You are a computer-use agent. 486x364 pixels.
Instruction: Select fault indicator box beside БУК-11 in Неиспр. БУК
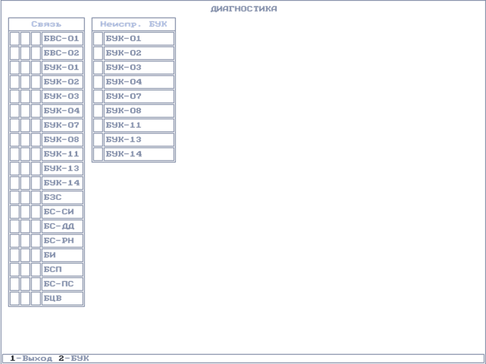pyautogui.click(x=98, y=125)
